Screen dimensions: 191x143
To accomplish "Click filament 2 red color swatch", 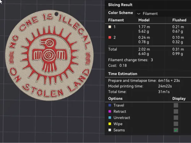I will 110,37.
